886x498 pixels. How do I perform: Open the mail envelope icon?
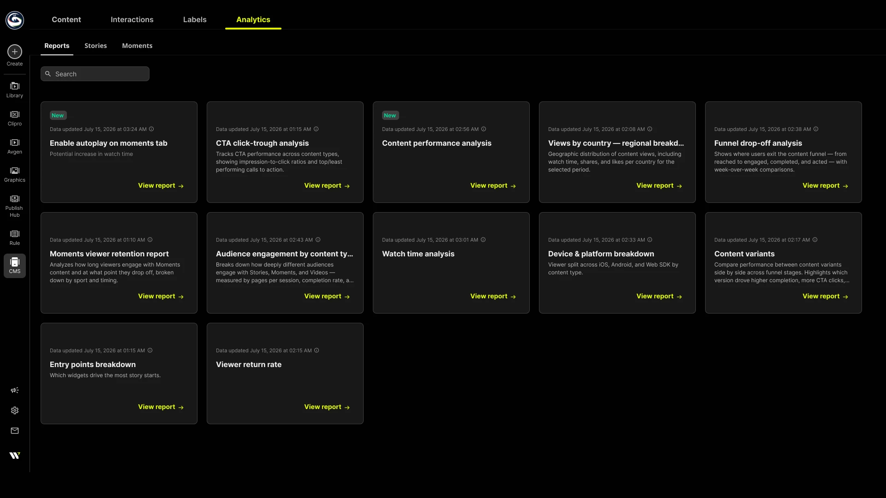coord(15,431)
